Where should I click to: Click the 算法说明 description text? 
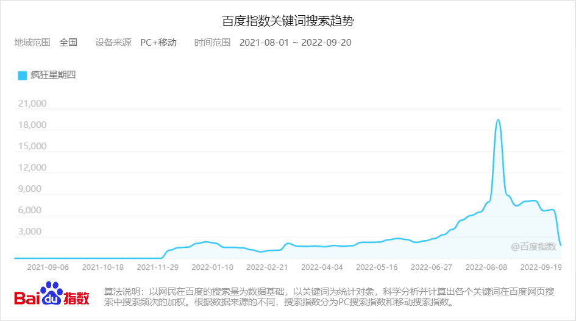(x=329, y=297)
